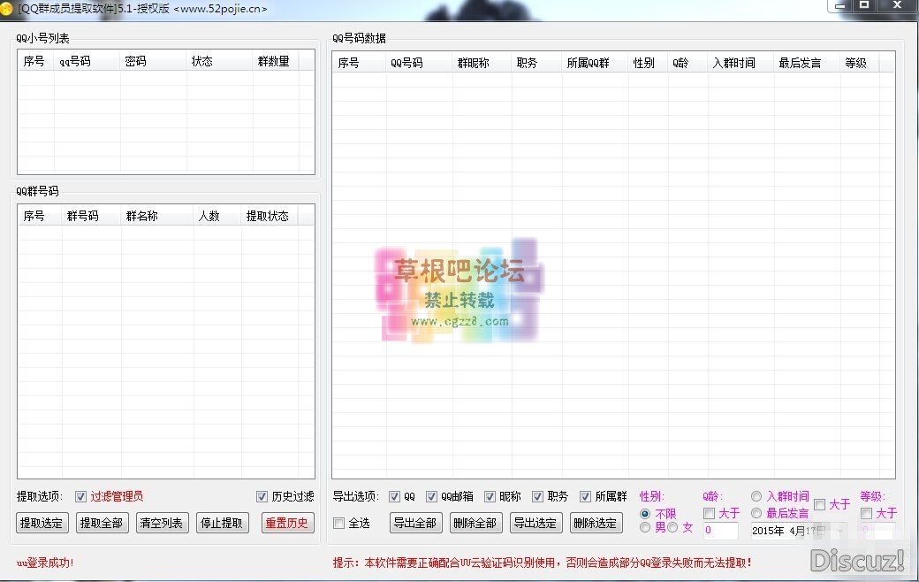Open the 2015年 date picker field
The width and height of the screenshot is (919, 582).
[791, 531]
